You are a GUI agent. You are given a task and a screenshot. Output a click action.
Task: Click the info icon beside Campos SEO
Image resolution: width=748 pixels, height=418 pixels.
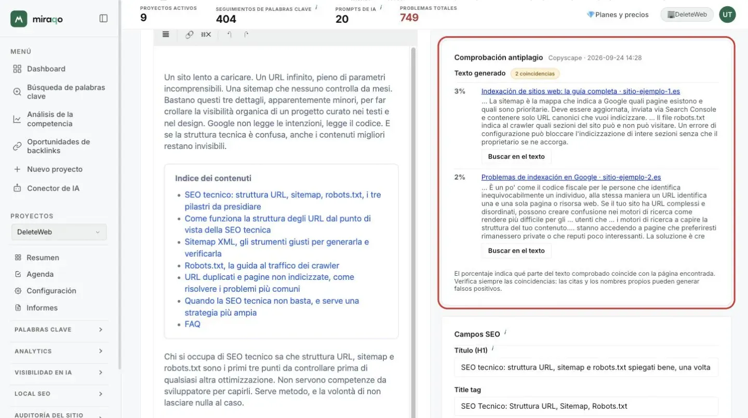(505, 333)
